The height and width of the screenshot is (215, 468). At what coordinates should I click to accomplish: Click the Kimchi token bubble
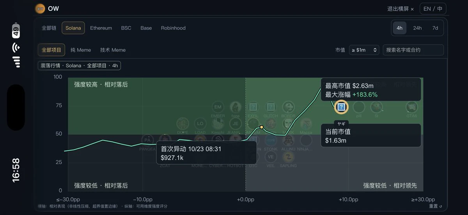click(218, 124)
